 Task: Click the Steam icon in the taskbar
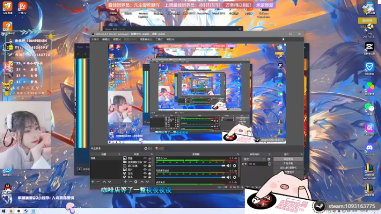[x=26, y=211]
